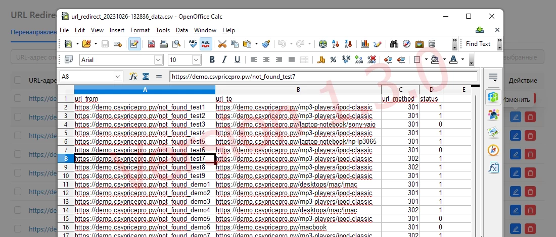Screen dimensions: 556x237
Task: Click the Font Color A icon
Action: coord(453,60)
